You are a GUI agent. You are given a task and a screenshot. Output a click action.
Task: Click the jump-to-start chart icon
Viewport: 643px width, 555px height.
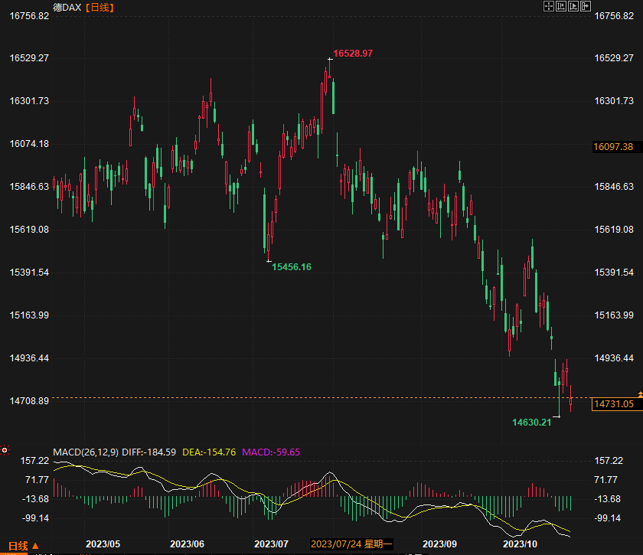click(562, 6)
